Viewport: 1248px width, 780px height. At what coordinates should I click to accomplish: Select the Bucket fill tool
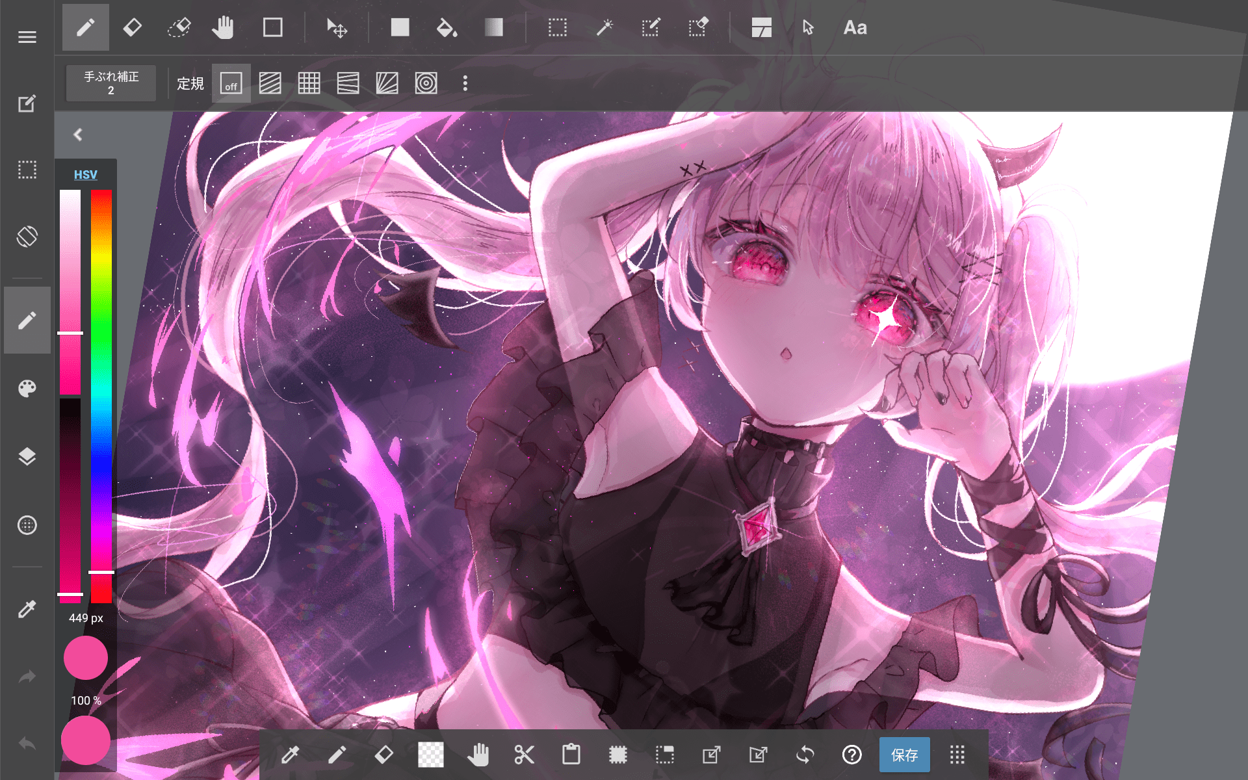tap(446, 27)
